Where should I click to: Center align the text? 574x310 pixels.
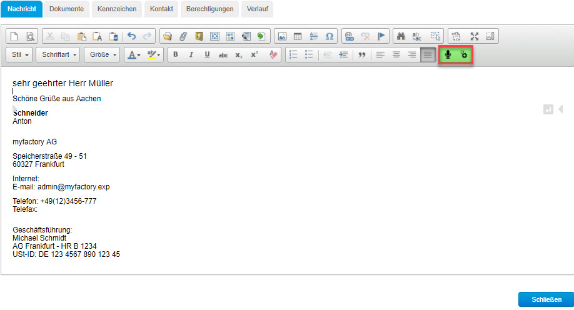(396, 55)
